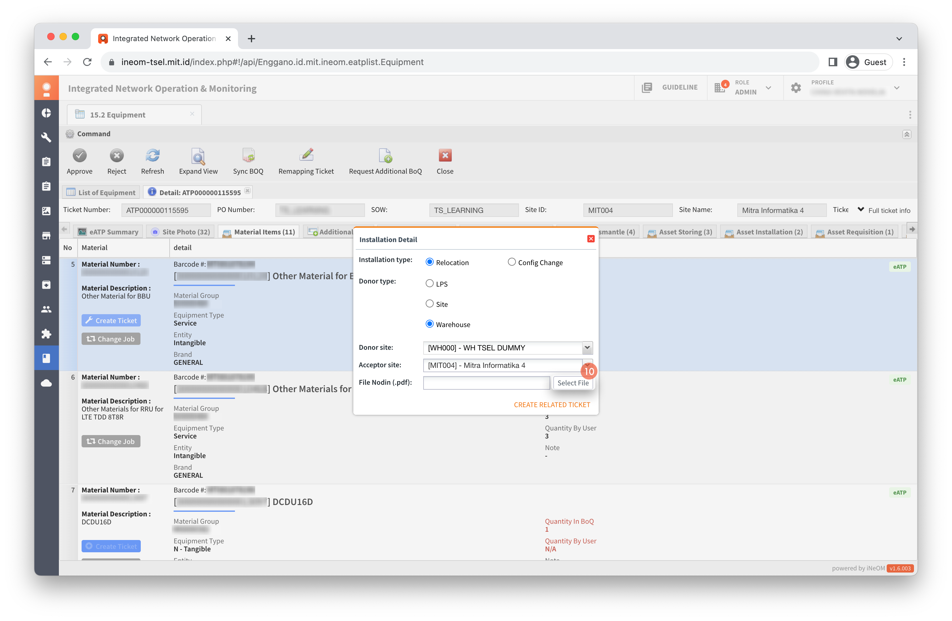Click the server storage sidebar icon
952x621 pixels.
pyautogui.click(x=46, y=260)
